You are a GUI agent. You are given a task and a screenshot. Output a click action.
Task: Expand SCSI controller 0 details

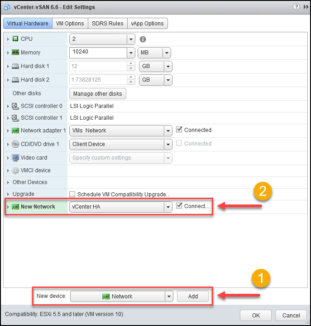click(x=8, y=106)
